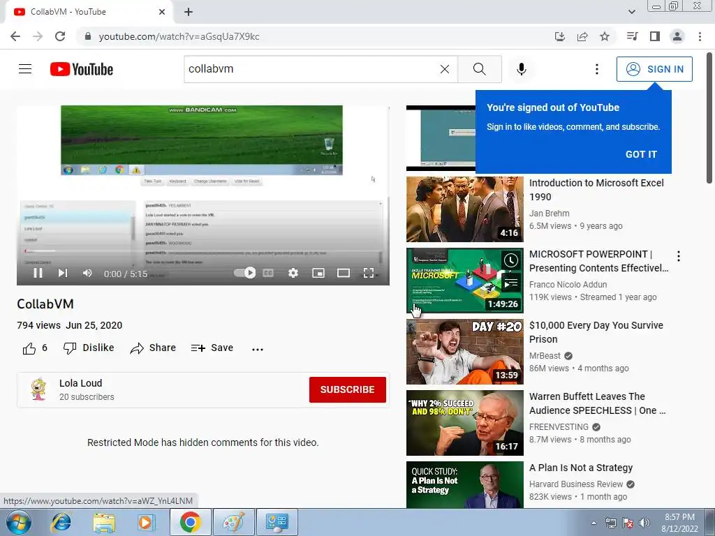Show hidden system tray icons

594,523
